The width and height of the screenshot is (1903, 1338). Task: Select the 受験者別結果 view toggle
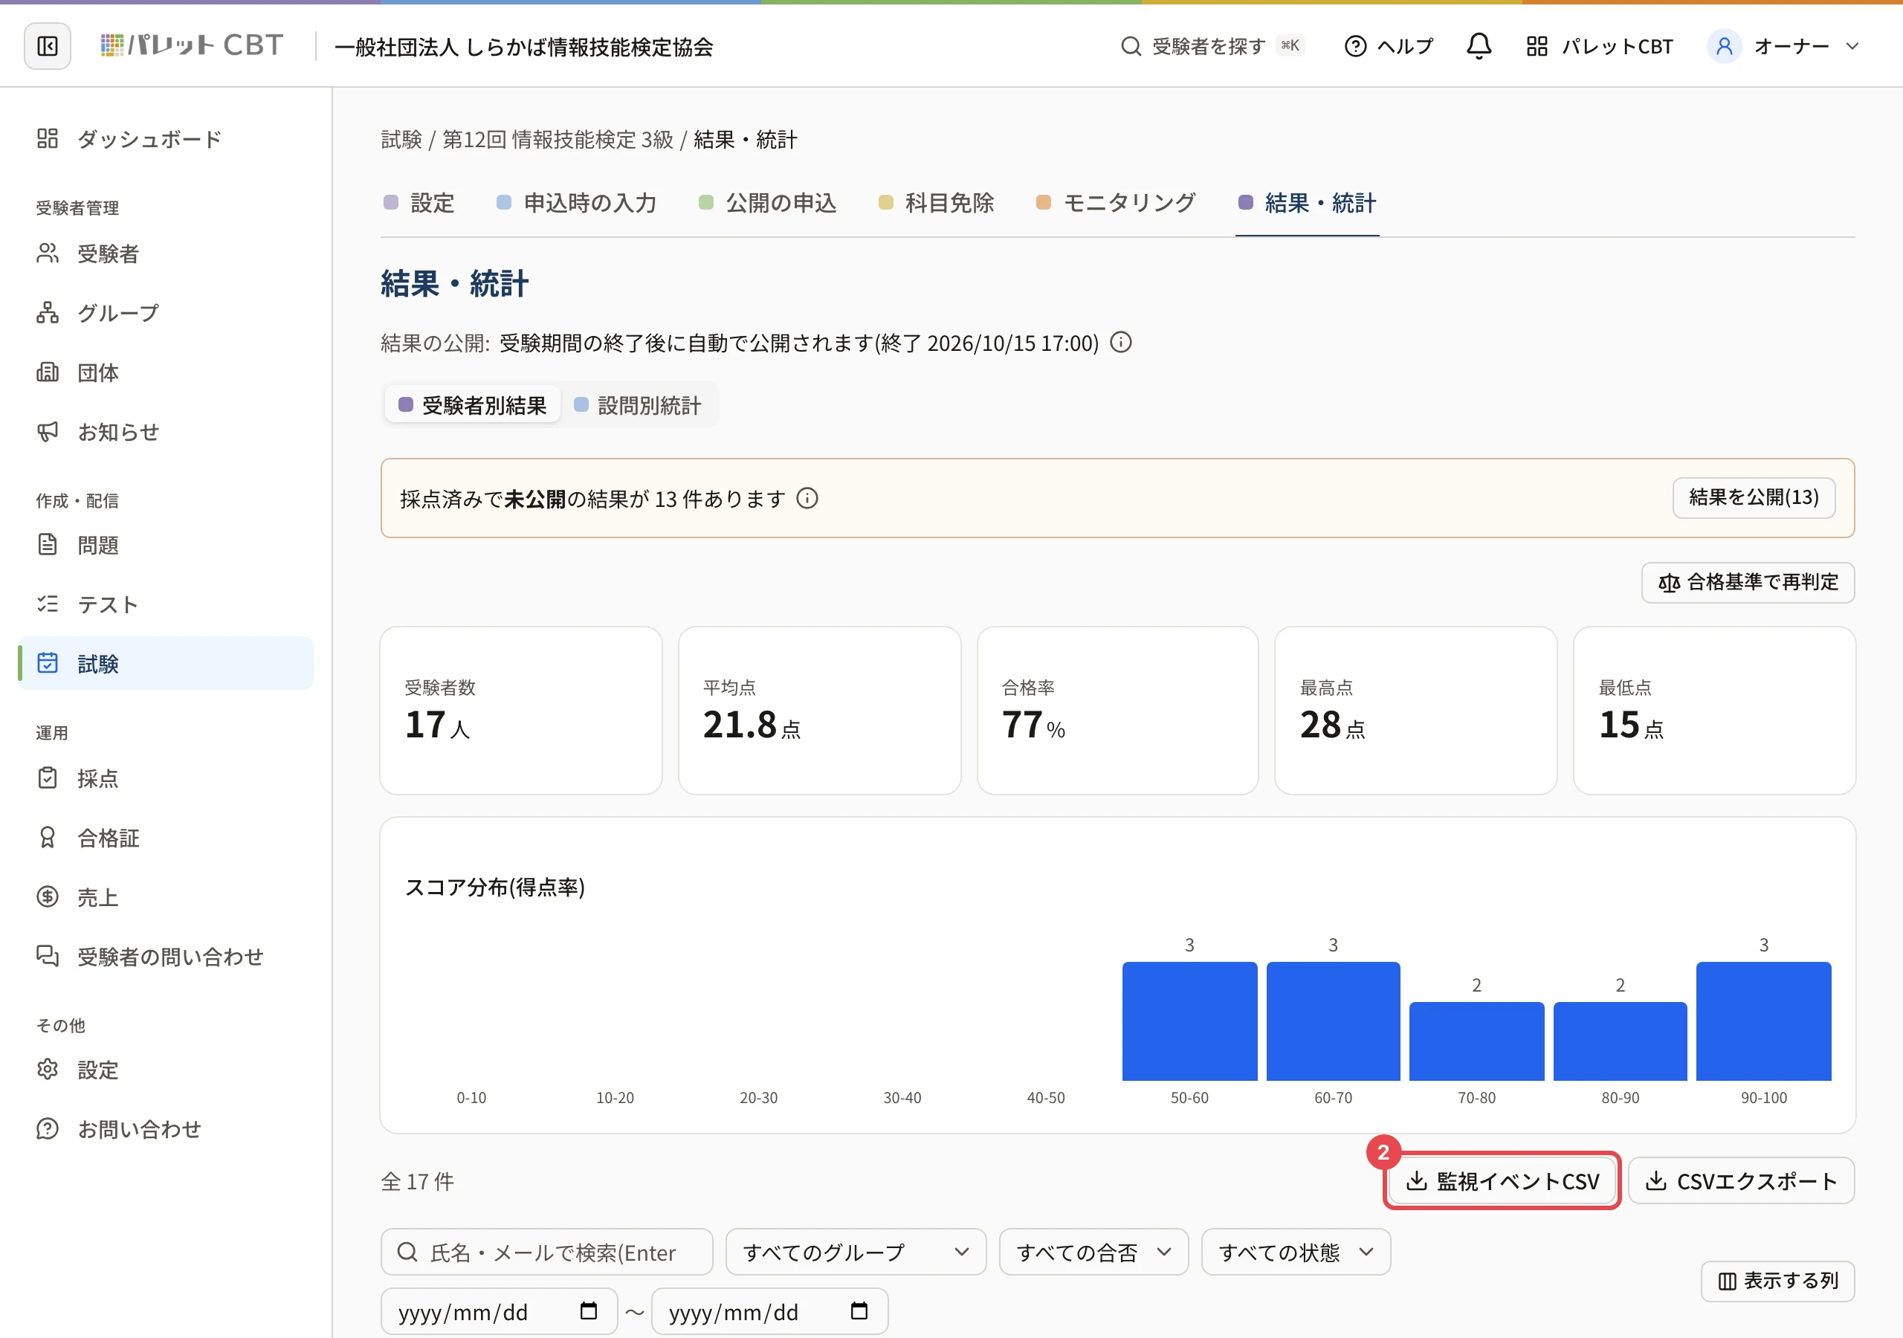coord(473,405)
